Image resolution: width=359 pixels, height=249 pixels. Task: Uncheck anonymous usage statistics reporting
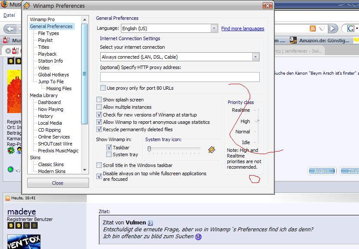[x=99, y=122]
